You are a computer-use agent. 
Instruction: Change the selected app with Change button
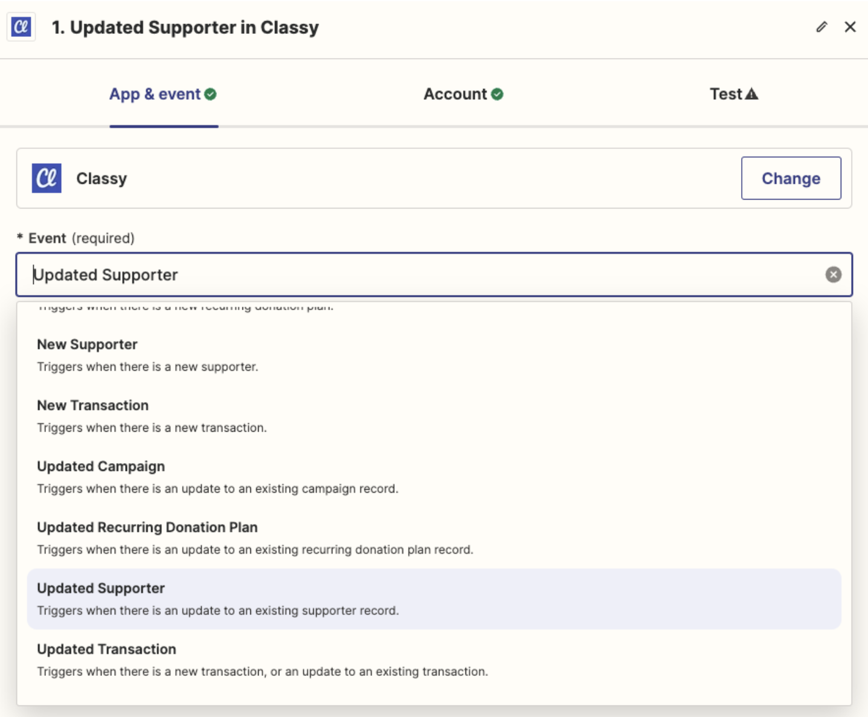(x=791, y=178)
